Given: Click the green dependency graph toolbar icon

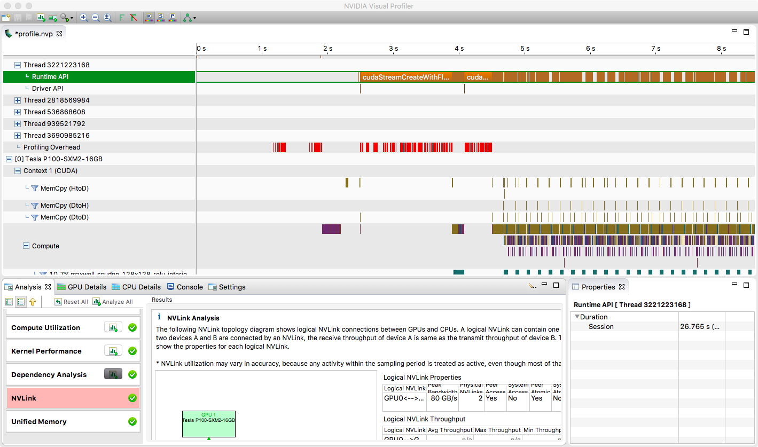Looking at the screenshot, I should pos(187,17).
